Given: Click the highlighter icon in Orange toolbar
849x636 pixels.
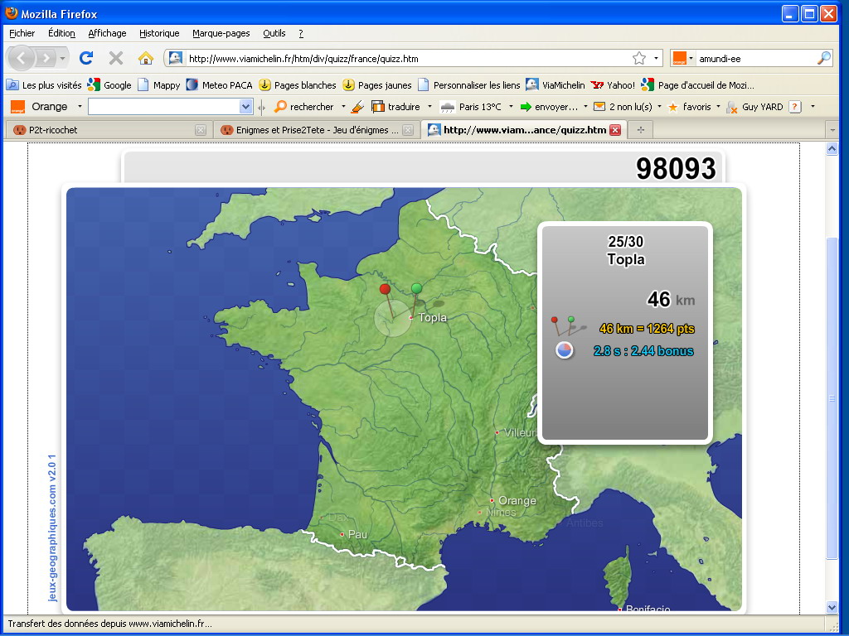Looking at the screenshot, I should pos(357,107).
